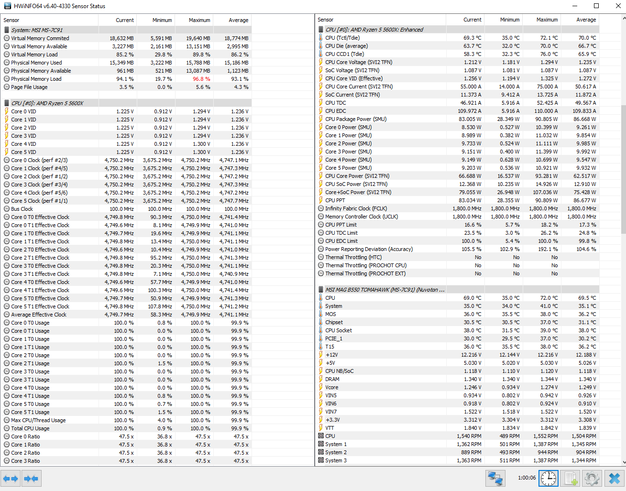Select the CPU EDC row
This screenshot has height=491, width=626.
tap(457, 111)
